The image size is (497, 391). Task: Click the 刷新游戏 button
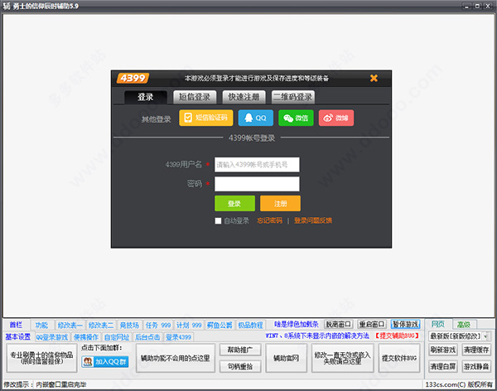tap(443, 350)
